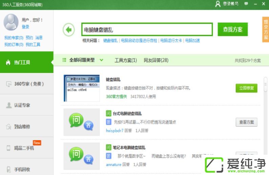Select 到店维修 in the sidebar
This screenshot has width=269, height=175.
[26, 127]
